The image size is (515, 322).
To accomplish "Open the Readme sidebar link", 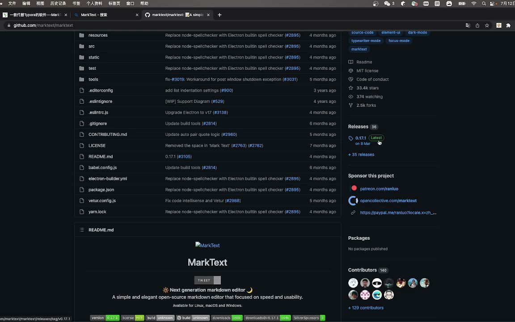I will point(360,62).
